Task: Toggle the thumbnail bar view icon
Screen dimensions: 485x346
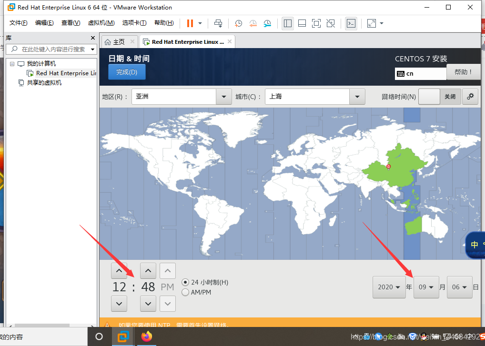Action: click(x=302, y=23)
